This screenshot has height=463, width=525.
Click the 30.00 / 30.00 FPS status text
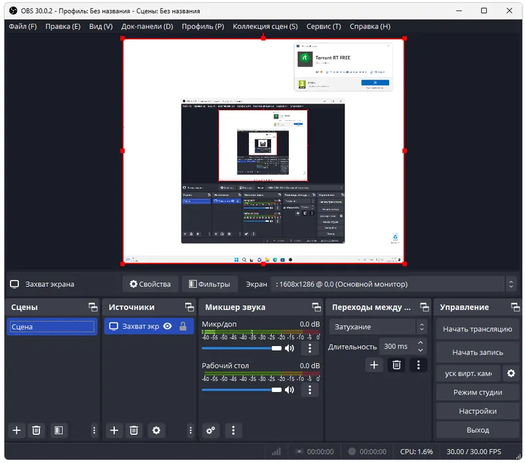[x=474, y=452]
